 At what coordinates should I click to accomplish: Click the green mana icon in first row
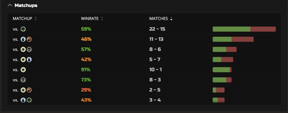pos(23,29)
